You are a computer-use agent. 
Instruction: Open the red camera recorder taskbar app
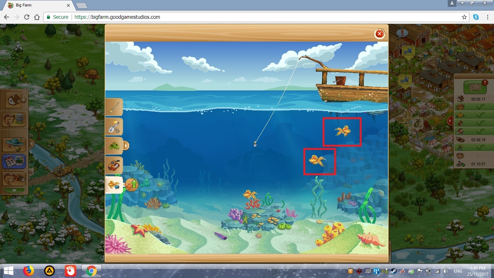click(71, 271)
